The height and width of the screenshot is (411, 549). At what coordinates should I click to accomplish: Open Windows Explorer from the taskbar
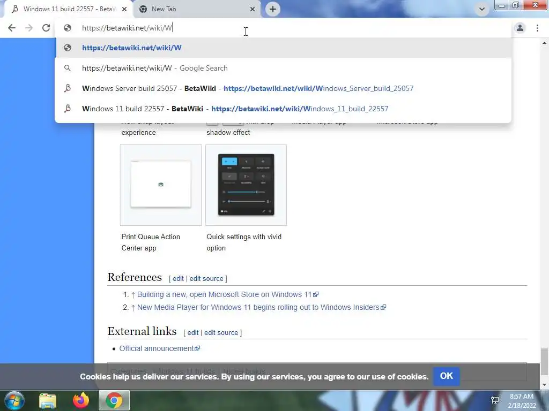(48, 400)
